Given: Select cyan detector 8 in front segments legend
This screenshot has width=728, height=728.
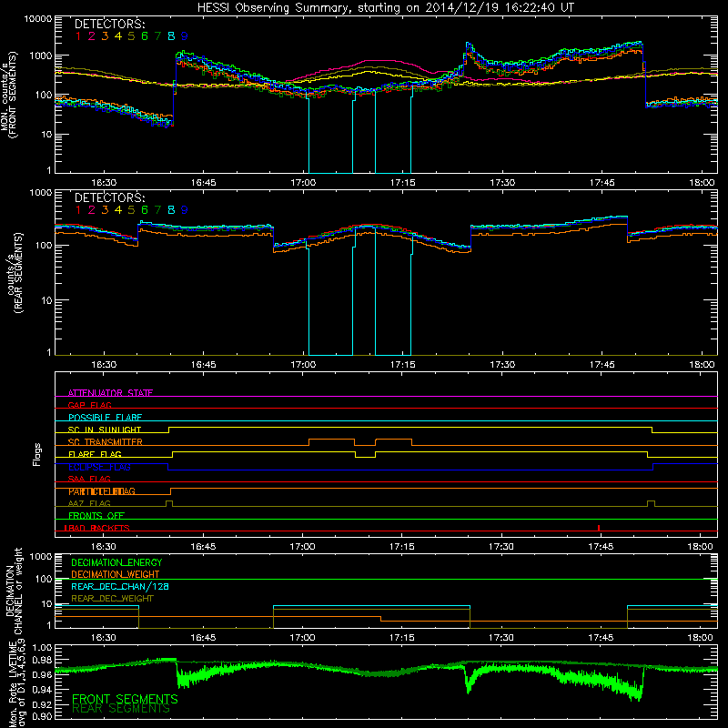Looking at the screenshot, I should 171,35.
